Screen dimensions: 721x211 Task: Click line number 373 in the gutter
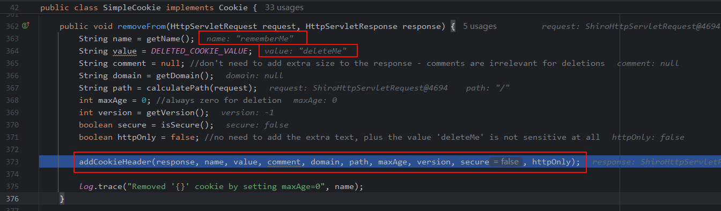(12, 162)
